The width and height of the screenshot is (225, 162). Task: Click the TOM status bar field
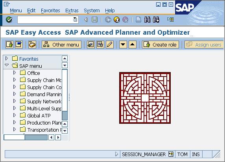pyautogui.click(x=183, y=154)
